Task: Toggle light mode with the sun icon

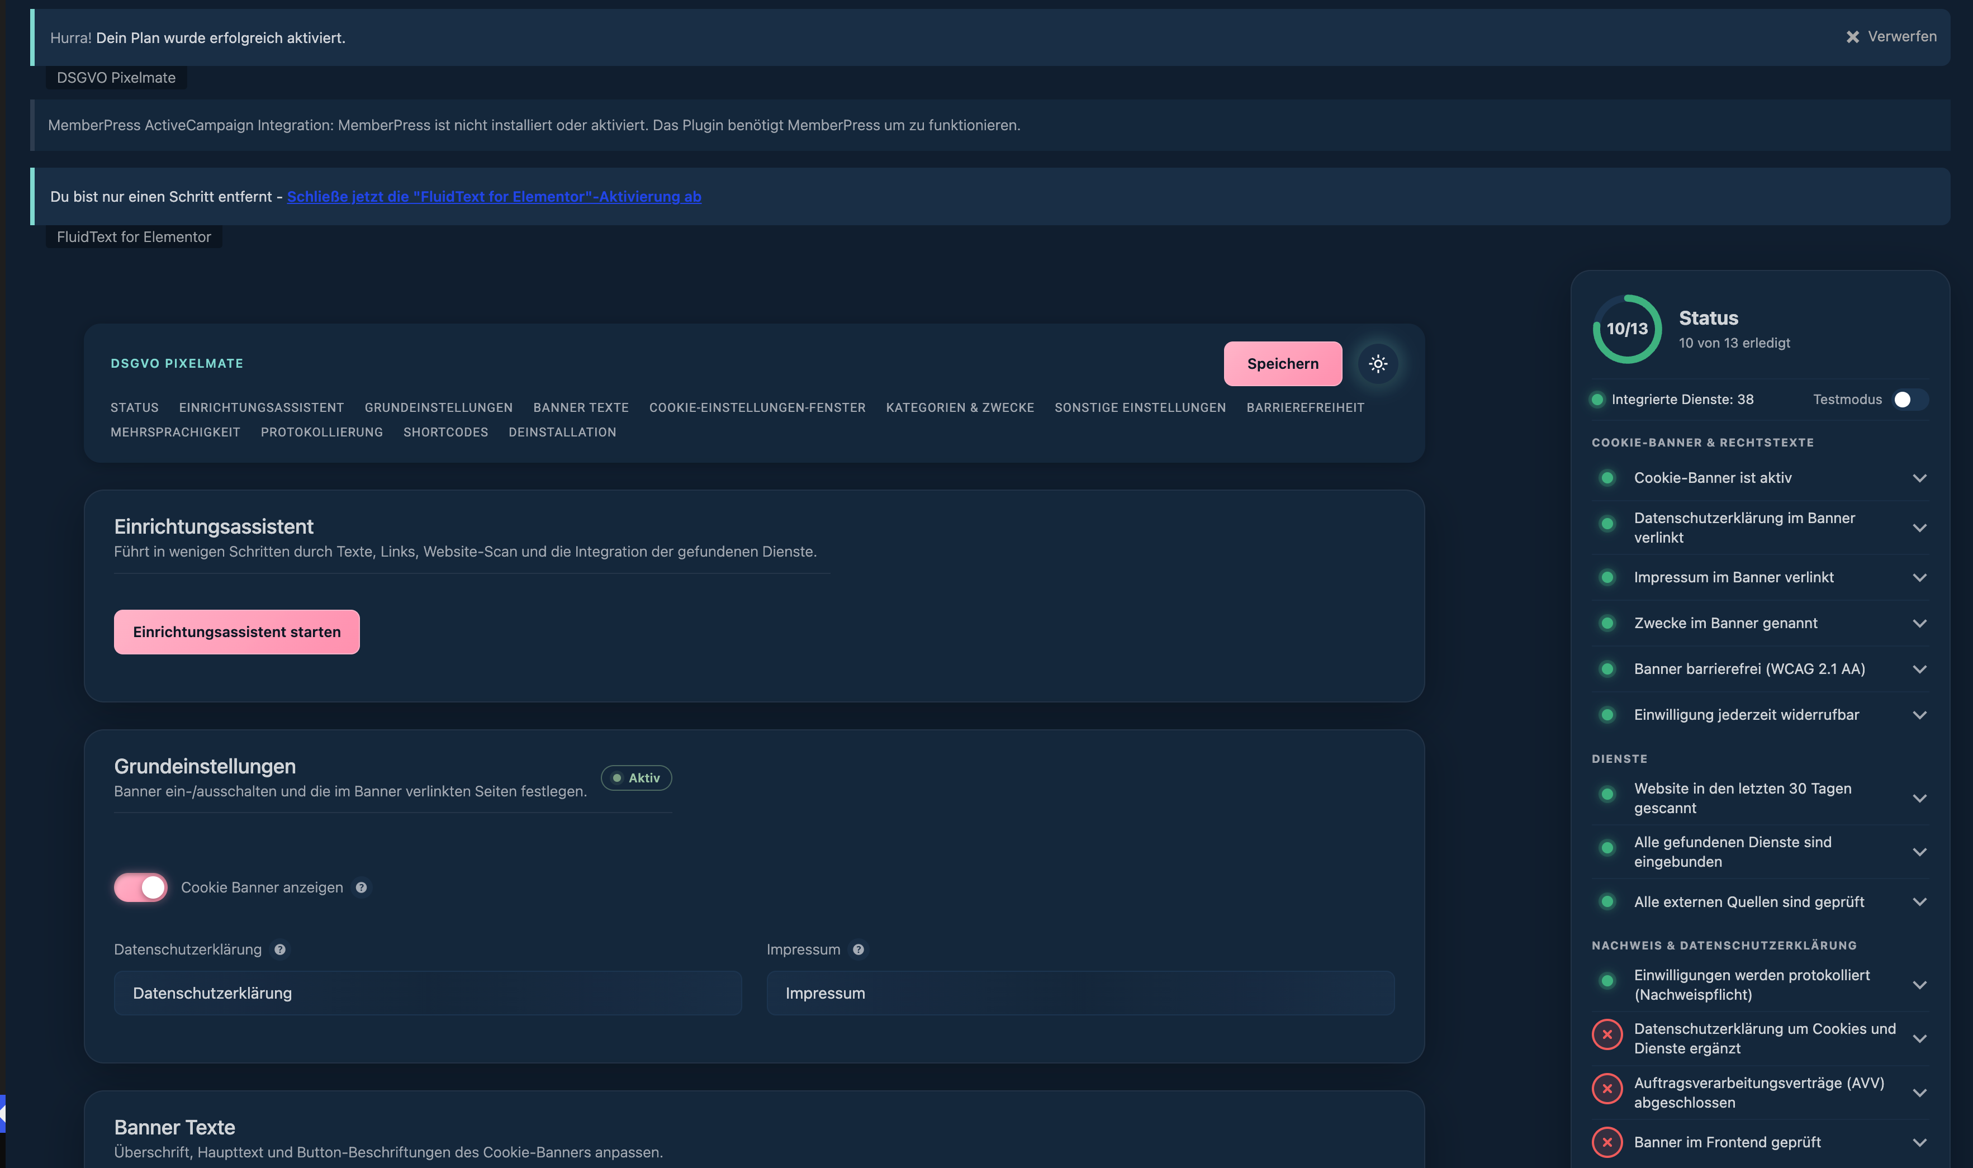Action: click(x=1377, y=364)
